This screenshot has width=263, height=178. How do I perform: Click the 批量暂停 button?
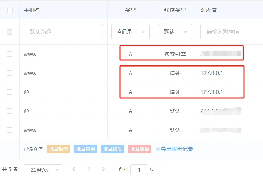pyautogui.click(x=58, y=149)
